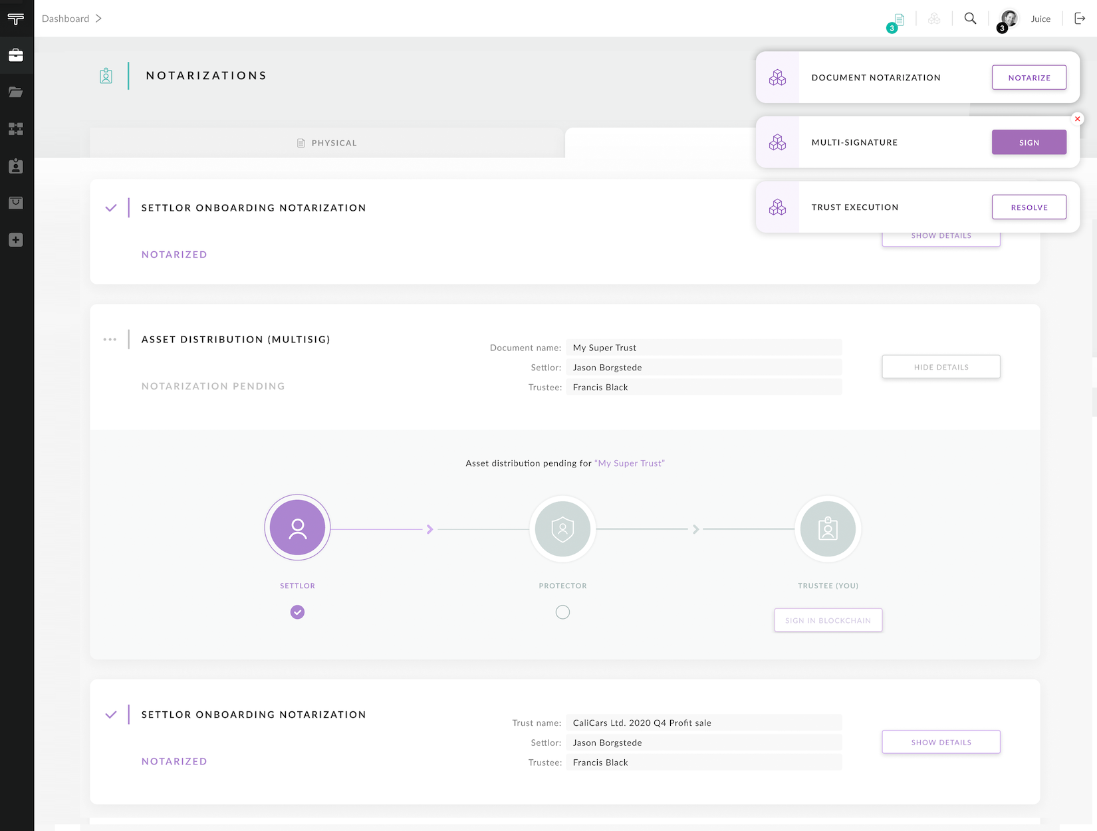The width and height of the screenshot is (1097, 831).
Task: Select the ID badge sidebar icon
Action: [x=16, y=166]
